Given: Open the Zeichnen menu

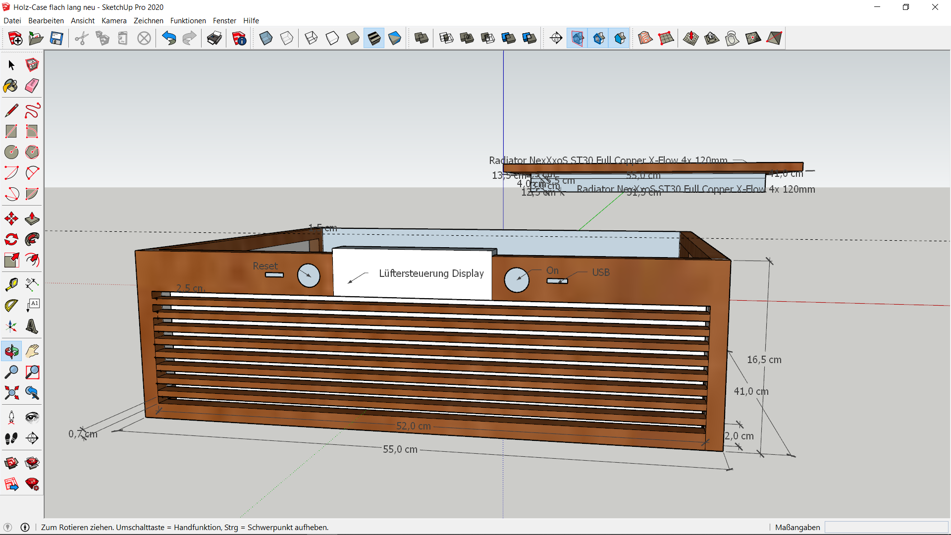Looking at the screenshot, I should point(148,21).
